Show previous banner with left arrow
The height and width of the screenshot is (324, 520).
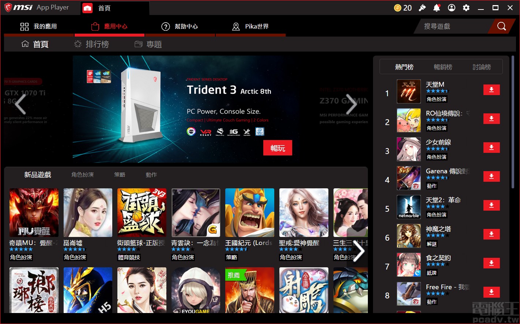click(20, 104)
